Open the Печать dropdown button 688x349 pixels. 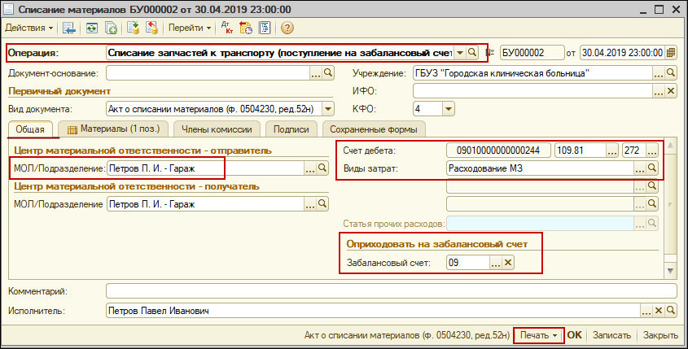tap(539, 335)
